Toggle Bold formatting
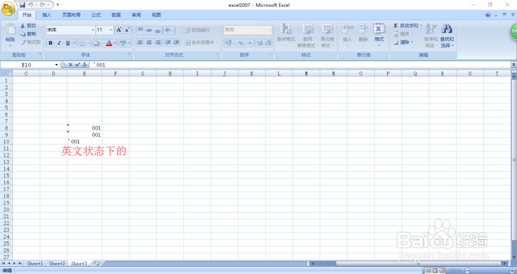Image resolution: width=517 pixels, height=274 pixels. click(51, 43)
